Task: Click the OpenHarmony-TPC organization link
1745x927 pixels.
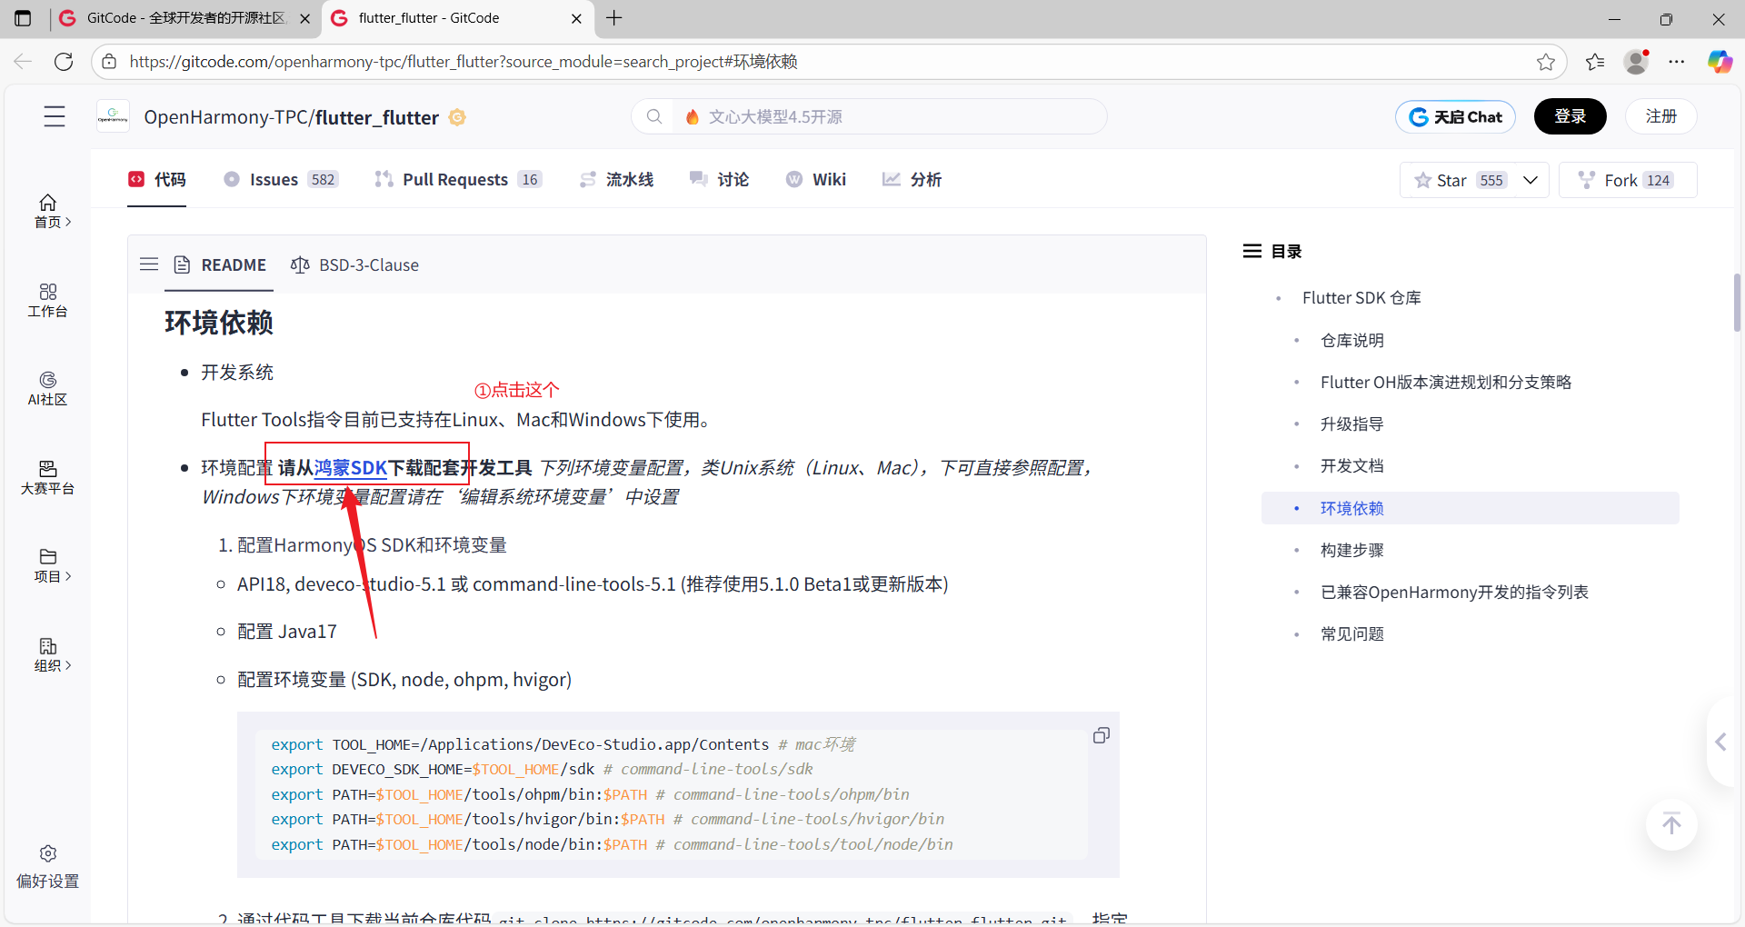Action: click(x=226, y=117)
